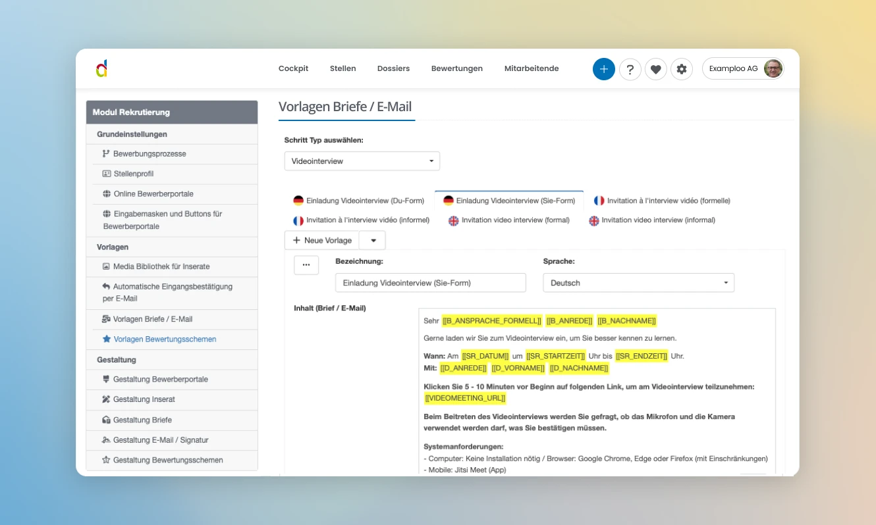Click the Bezeichnung input field
Viewport: 876px width, 525px height.
(x=431, y=283)
